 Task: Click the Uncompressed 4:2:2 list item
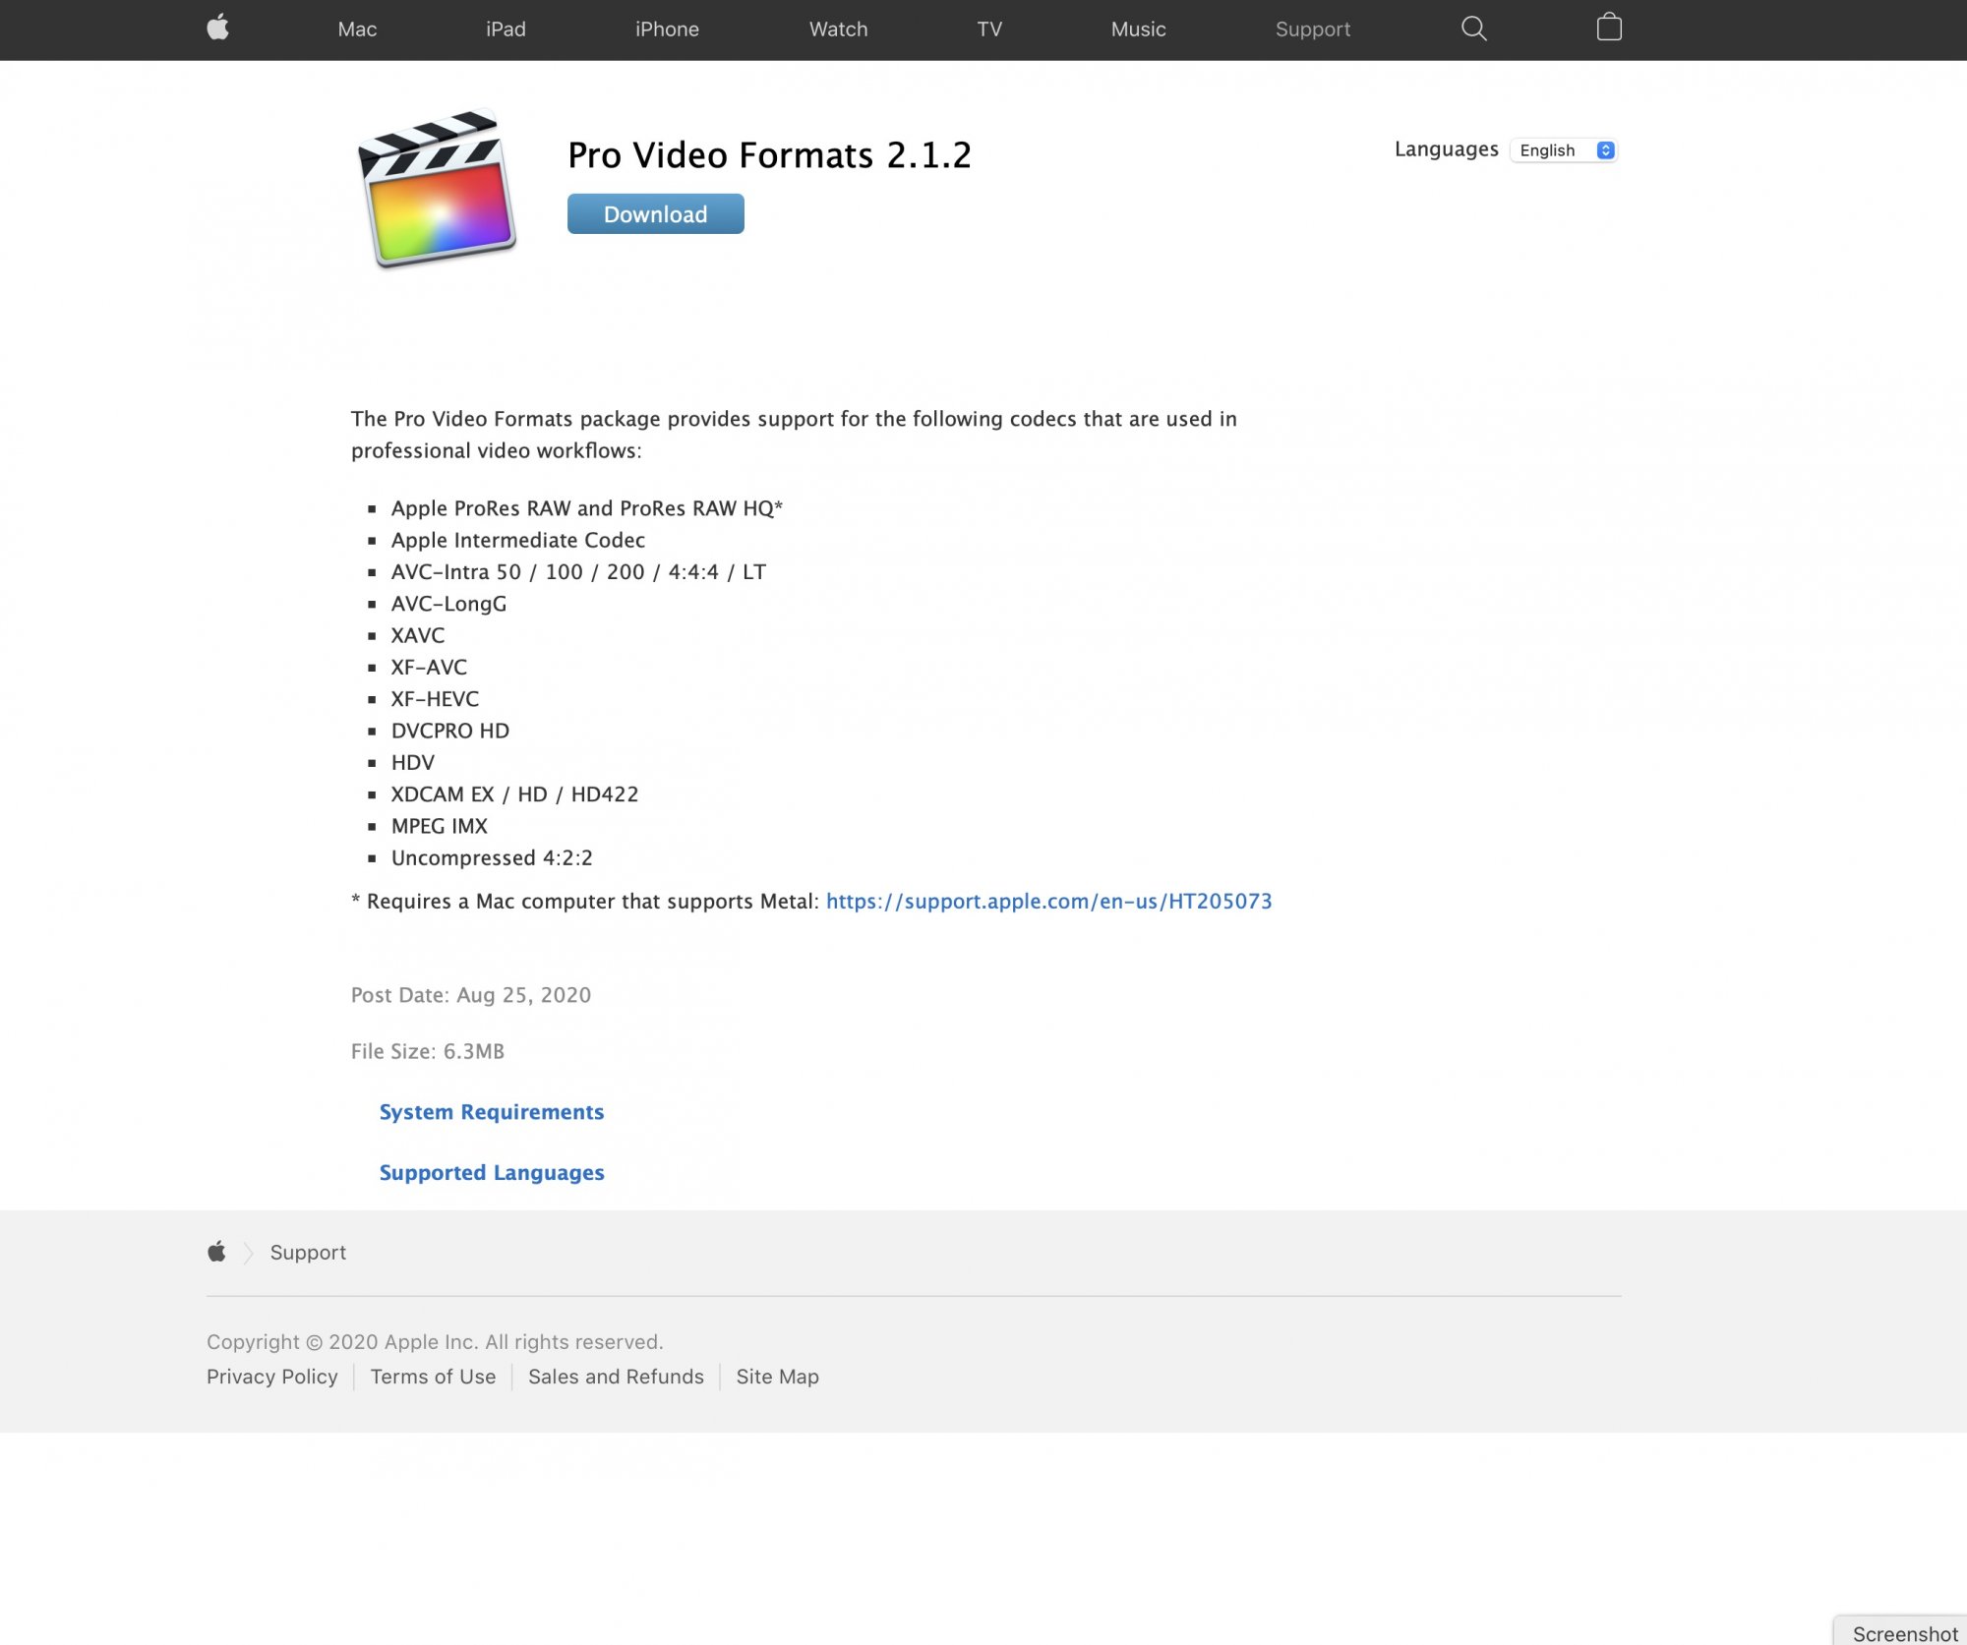click(x=492, y=857)
